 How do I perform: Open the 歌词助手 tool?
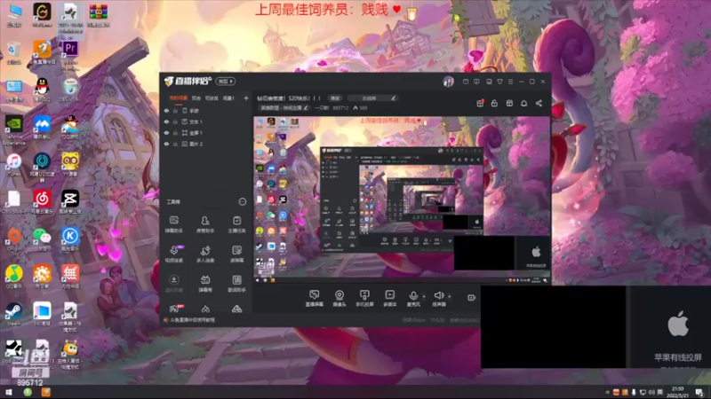pyautogui.click(x=236, y=284)
